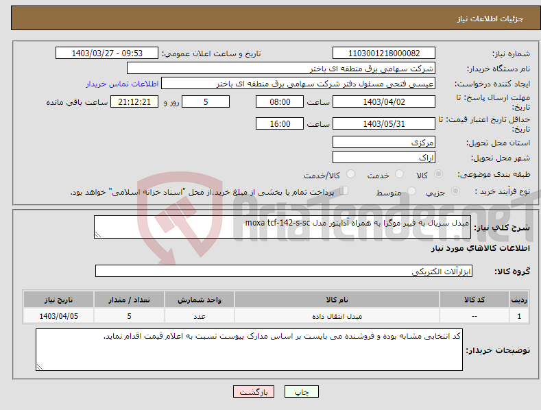Click the ردیف column header
The height and width of the screenshot is (410, 541).
click(519, 300)
